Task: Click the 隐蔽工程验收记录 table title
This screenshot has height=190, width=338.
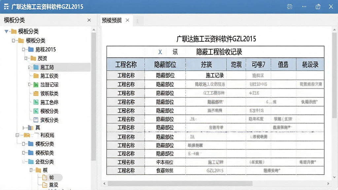Action: pyautogui.click(x=219, y=52)
